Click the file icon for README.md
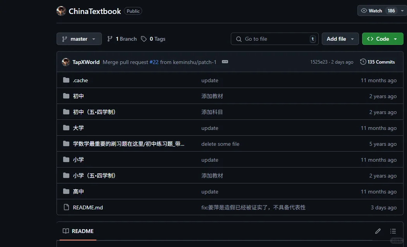Screen dimensions: 407x247 point(66,207)
